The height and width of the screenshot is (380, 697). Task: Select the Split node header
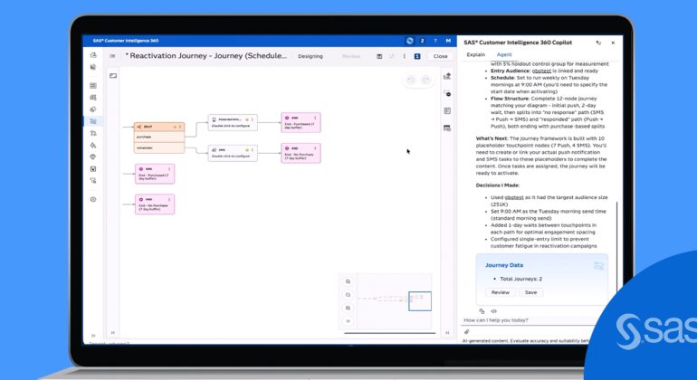[159, 127]
